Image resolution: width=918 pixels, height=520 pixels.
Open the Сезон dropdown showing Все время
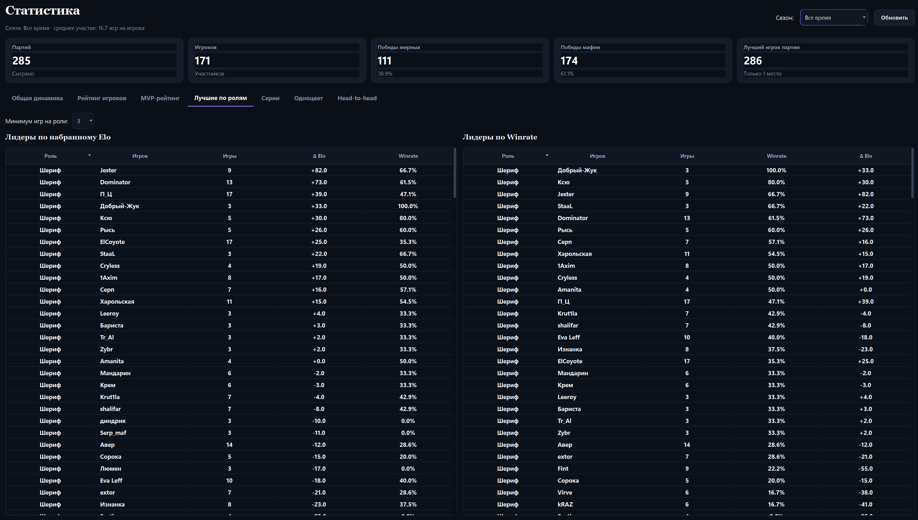point(833,18)
